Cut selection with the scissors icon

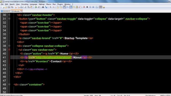[x=26, y=7]
